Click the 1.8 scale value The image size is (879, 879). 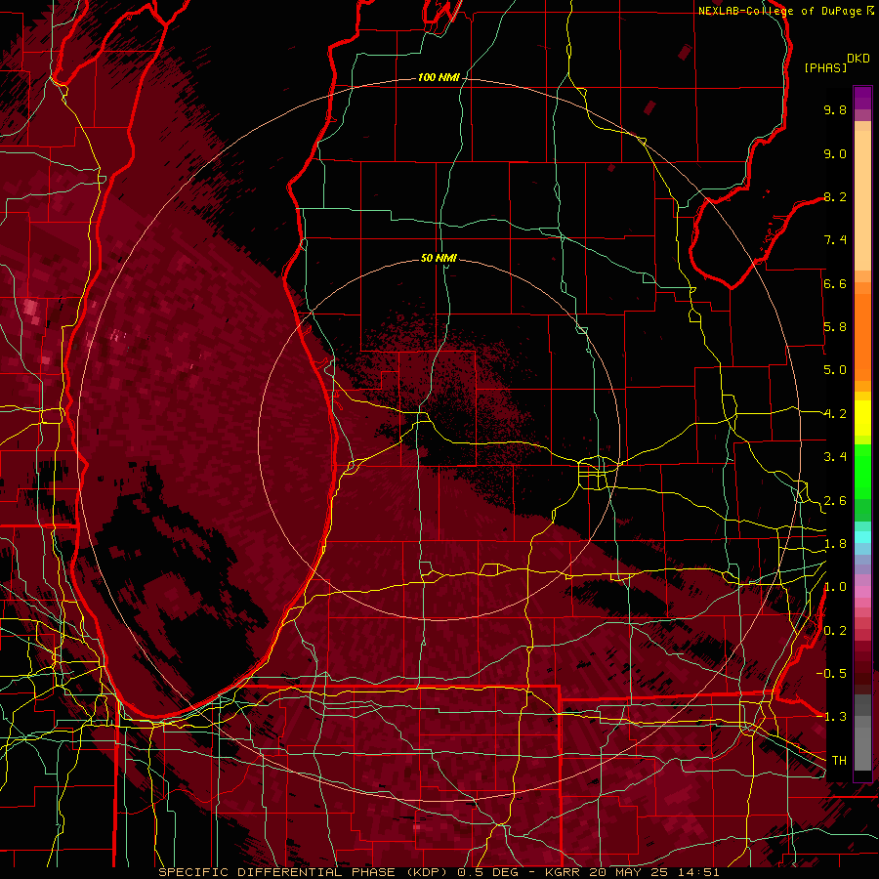tap(835, 544)
